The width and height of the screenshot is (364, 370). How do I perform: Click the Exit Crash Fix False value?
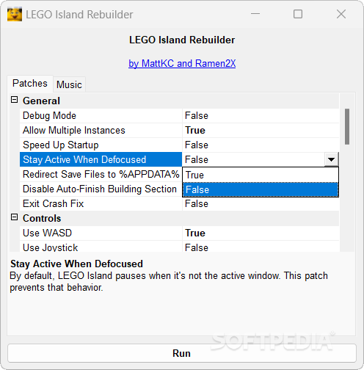[x=261, y=204]
